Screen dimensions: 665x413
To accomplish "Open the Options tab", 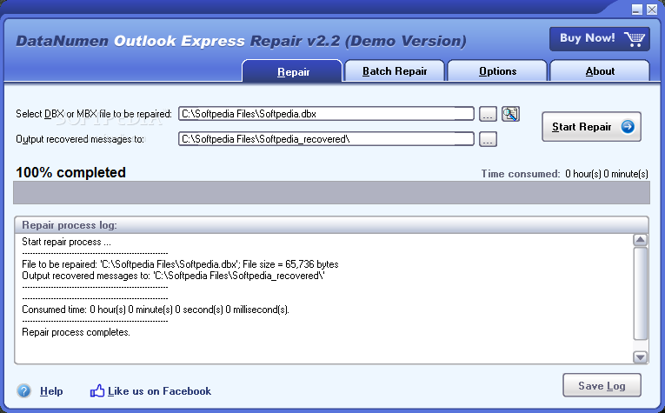I will 497,70.
